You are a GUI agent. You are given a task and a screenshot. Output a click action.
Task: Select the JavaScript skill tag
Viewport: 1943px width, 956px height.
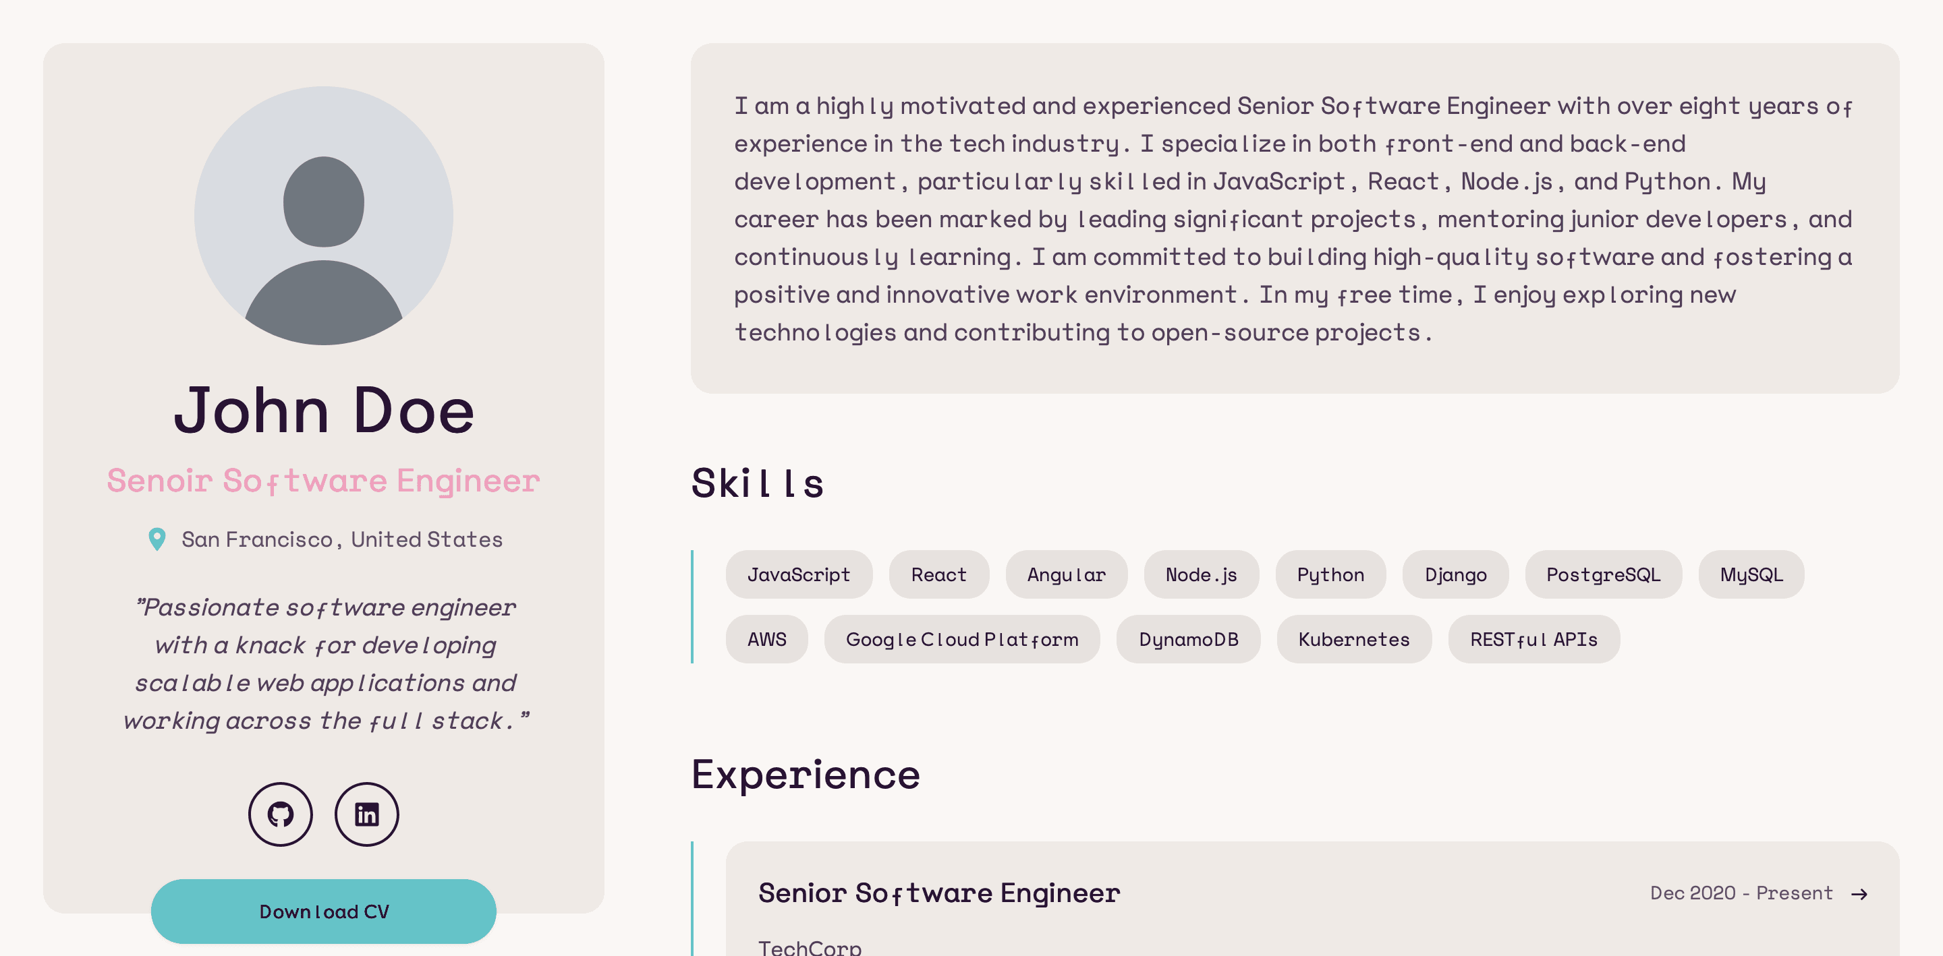(799, 574)
